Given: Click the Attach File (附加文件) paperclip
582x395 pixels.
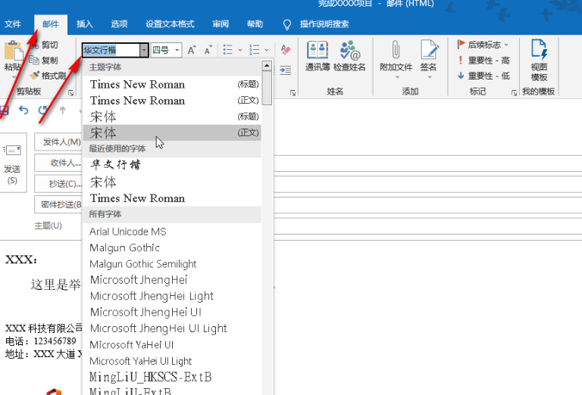Looking at the screenshot, I should [x=396, y=50].
